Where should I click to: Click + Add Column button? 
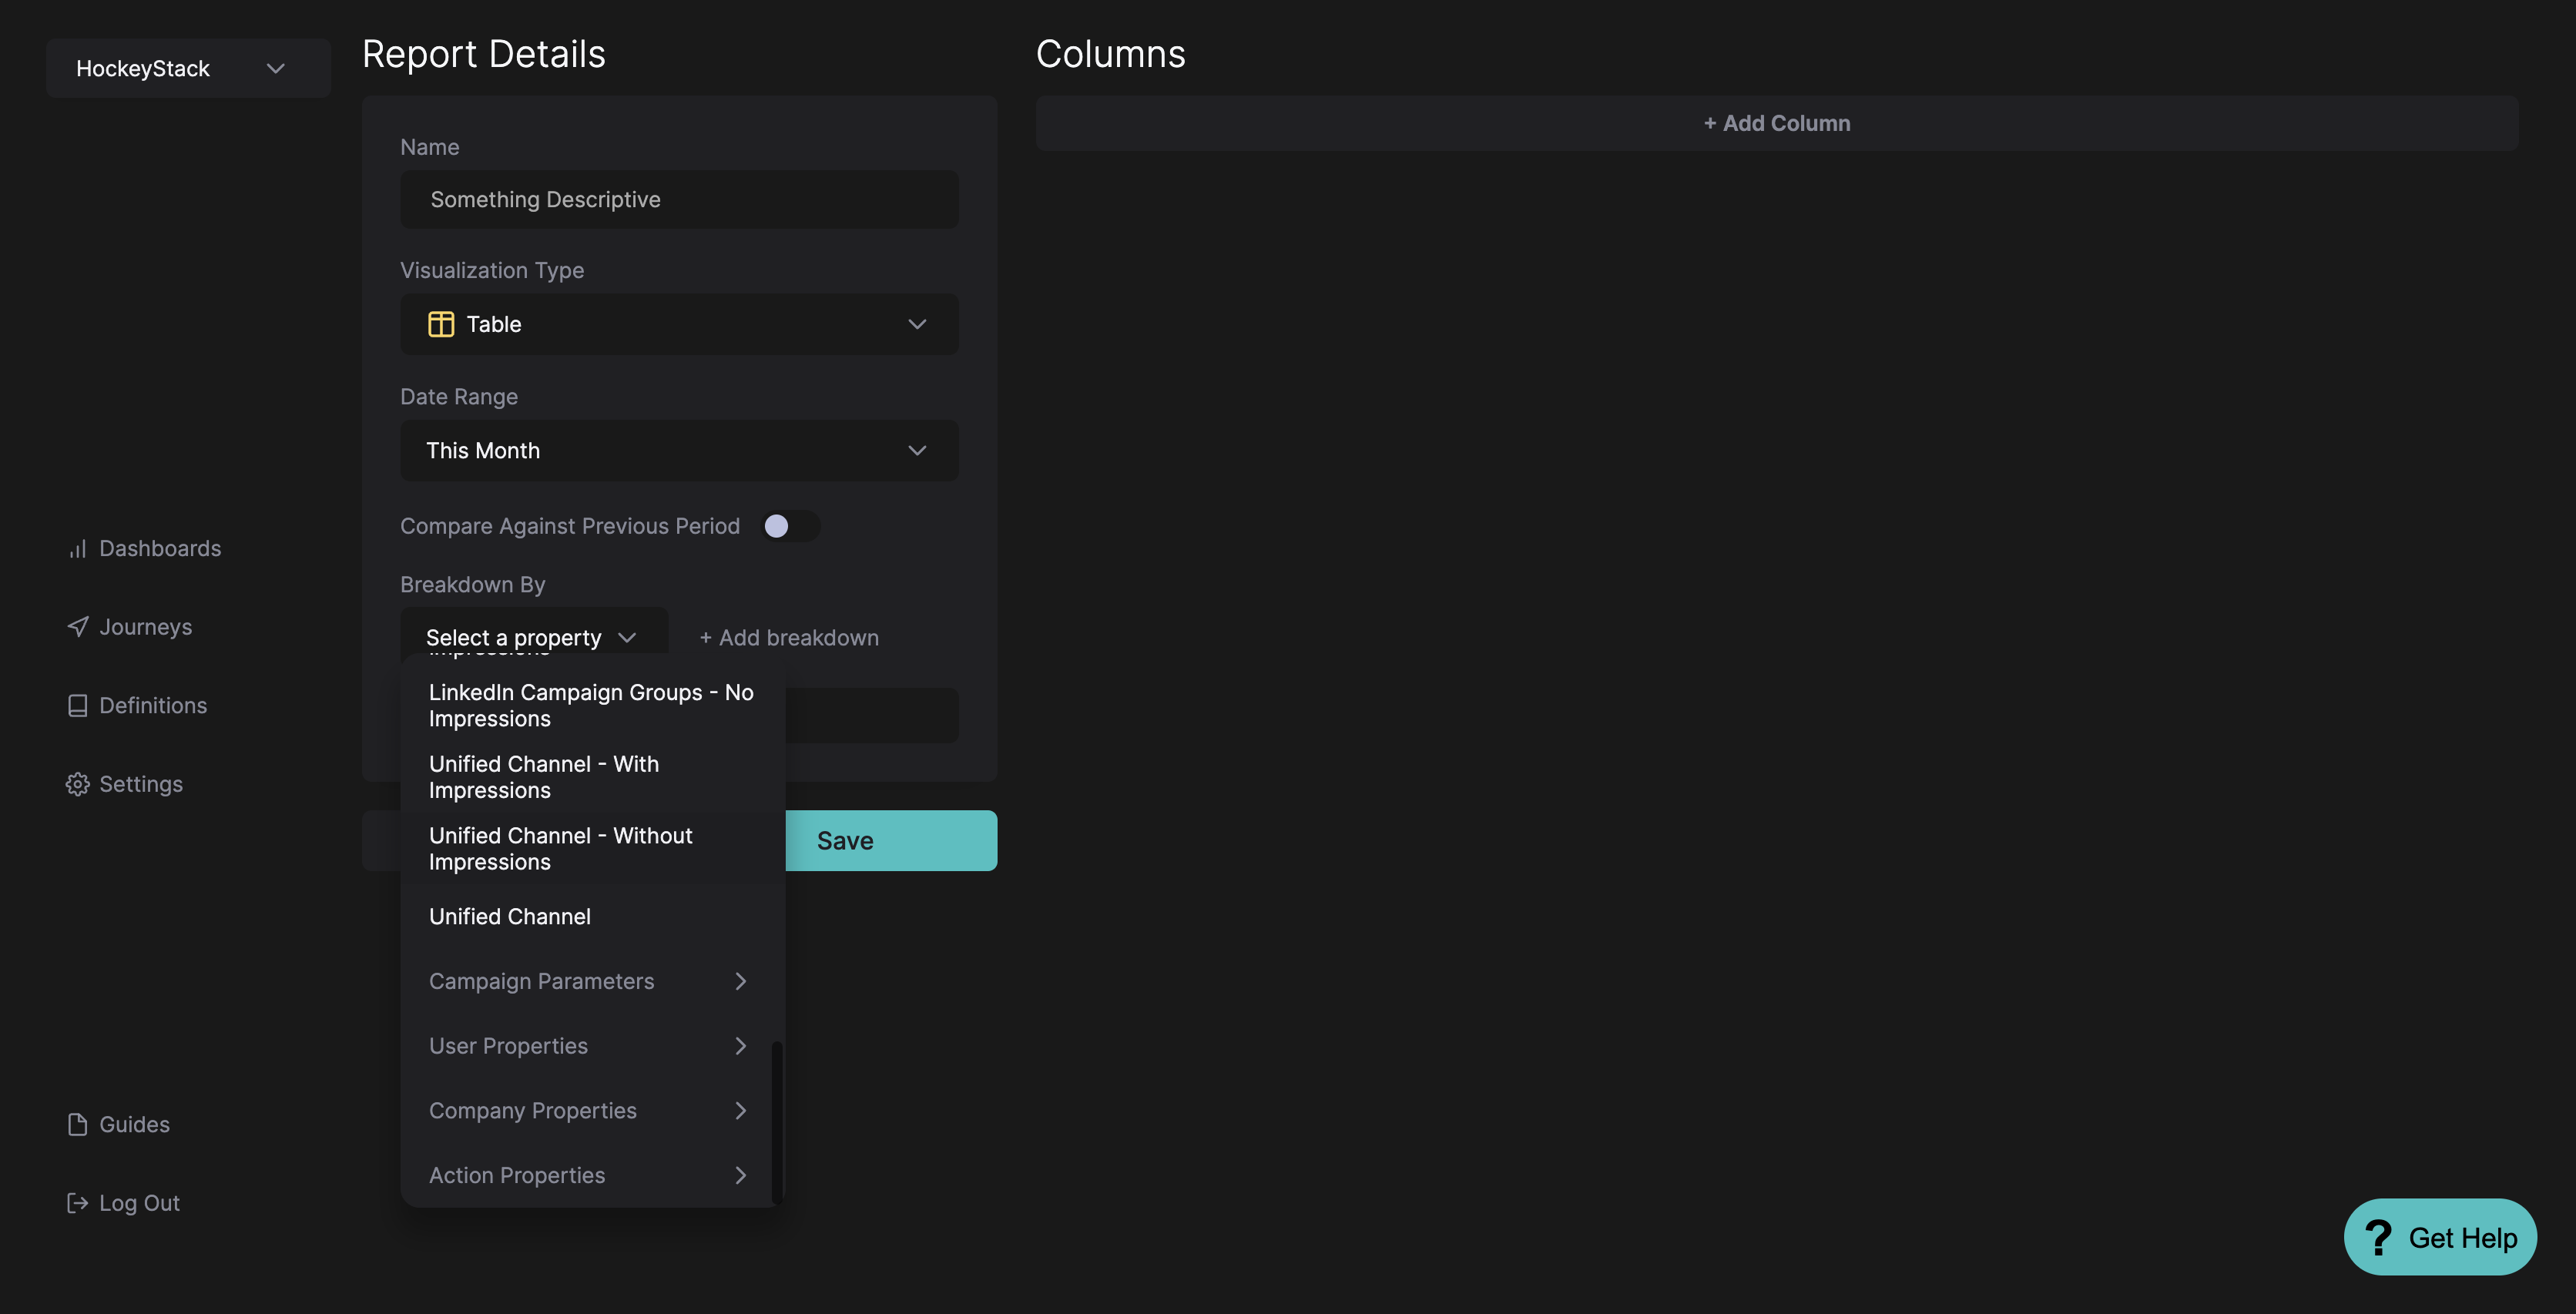tap(1776, 123)
